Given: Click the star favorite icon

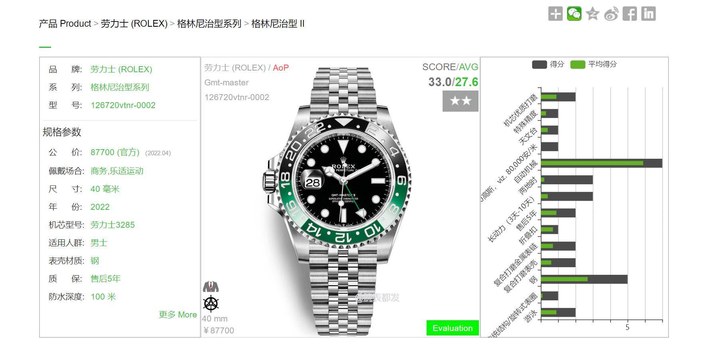Looking at the screenshot, I should (593, 14).
